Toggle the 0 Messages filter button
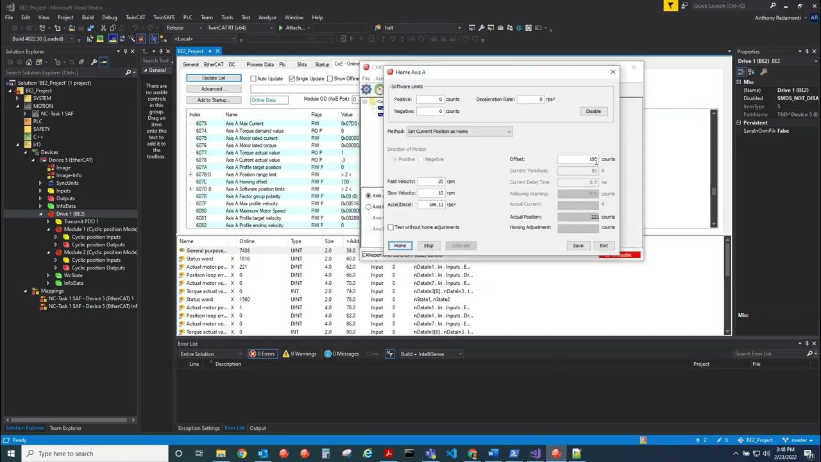The image size is (821, 462). point(342,354)
